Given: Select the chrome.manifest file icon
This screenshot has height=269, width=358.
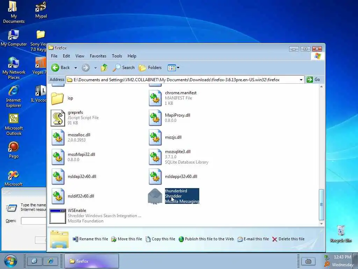Looking at the screenshot, I should tap(155, 98).
